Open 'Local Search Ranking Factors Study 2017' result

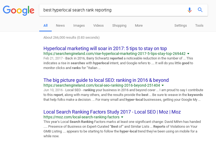[x=112, y=112]
